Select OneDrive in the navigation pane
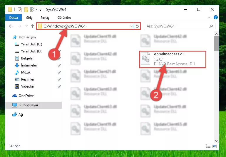 point(26,96)
